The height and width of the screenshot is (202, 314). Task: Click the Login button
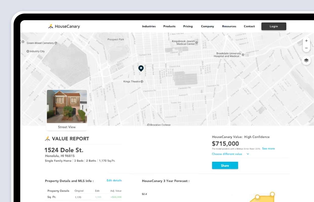point(274,26)
